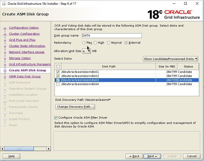Click the sidebar horizontal scrollbar thumb

tap(19, 148)
